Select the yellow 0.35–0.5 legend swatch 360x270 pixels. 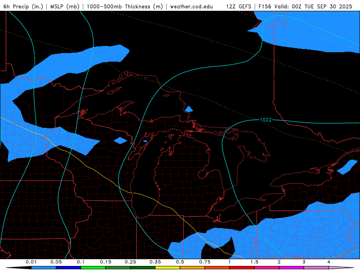pyautogui.click(x=167, y=268)
